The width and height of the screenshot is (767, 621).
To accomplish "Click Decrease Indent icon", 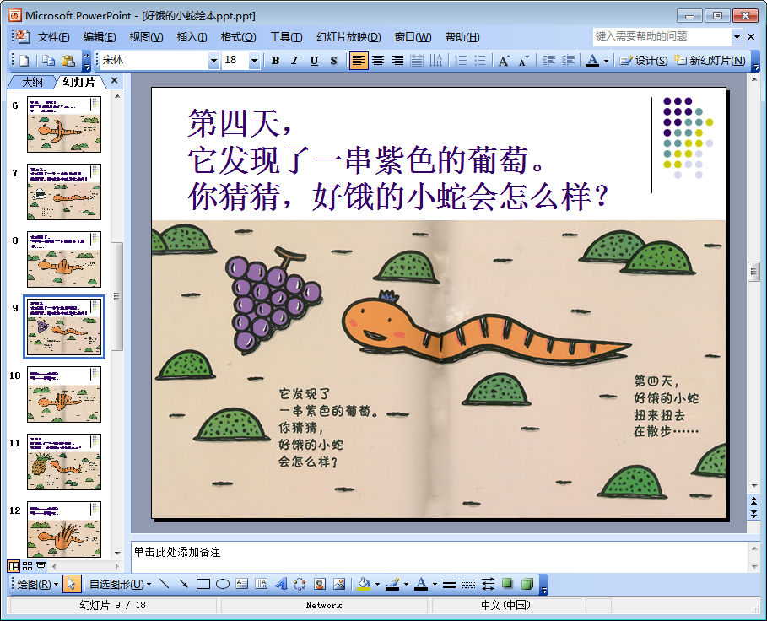I will (548, 61).
